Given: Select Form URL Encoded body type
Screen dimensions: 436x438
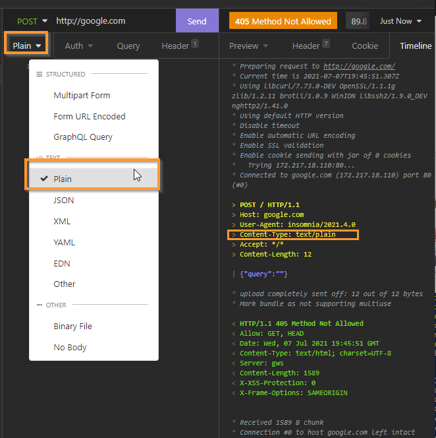Looking at the screenshot, I should pyautogui.click(x=94, y=116).
